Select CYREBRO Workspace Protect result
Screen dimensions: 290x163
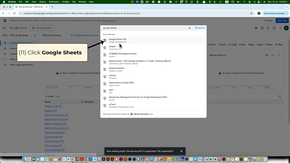pos(153,55)
